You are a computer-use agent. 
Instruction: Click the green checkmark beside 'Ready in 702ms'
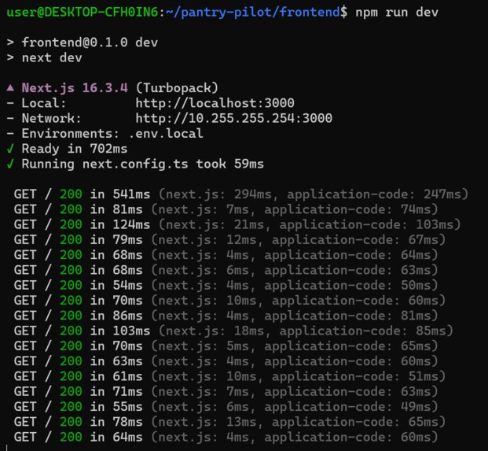pyautogui.click(x=10, y=149)
